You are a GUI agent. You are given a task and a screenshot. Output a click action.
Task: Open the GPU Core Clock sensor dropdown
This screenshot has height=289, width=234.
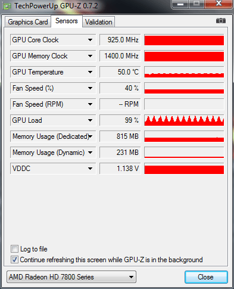pos(90,40)
